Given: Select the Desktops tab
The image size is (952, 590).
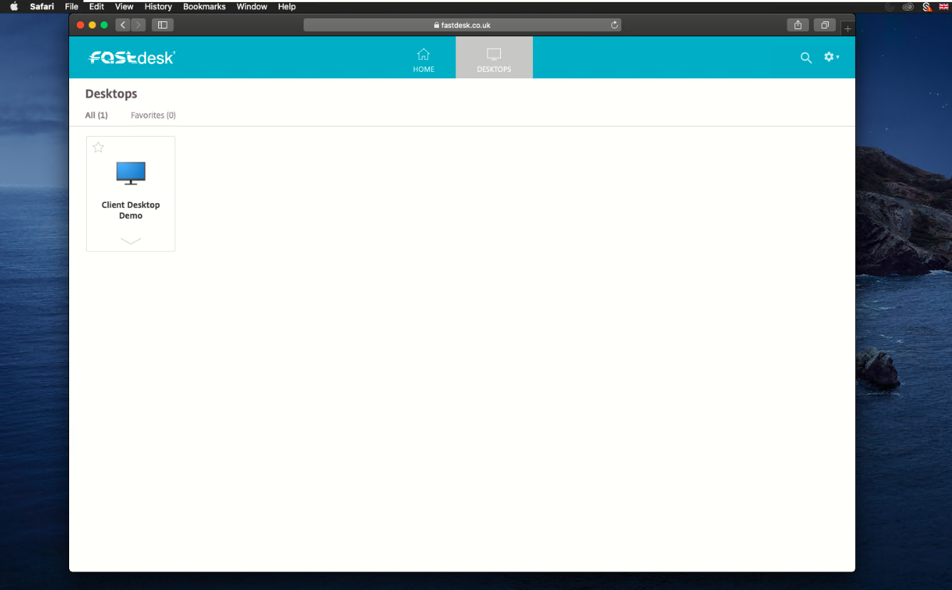Looking at the screenshot, I should click(x=494, y=58).
